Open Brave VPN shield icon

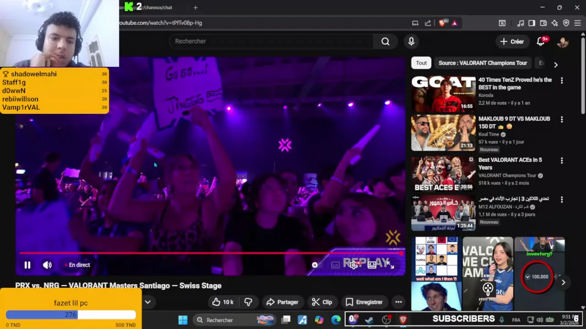point(566,23)
